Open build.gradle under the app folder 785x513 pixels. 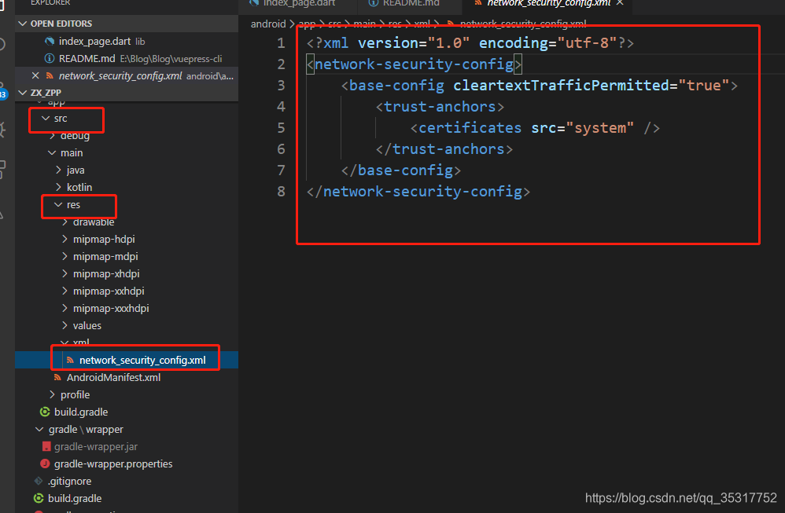pos(81,412)
